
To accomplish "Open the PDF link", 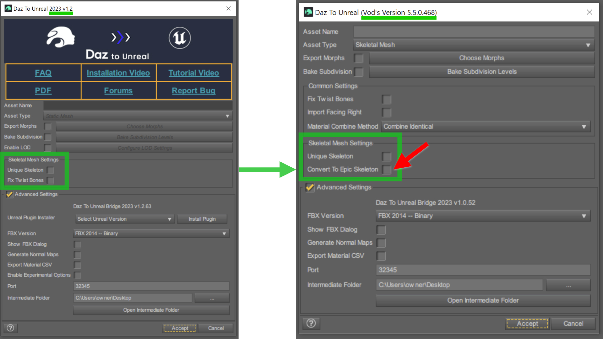I will coord(43,90).
